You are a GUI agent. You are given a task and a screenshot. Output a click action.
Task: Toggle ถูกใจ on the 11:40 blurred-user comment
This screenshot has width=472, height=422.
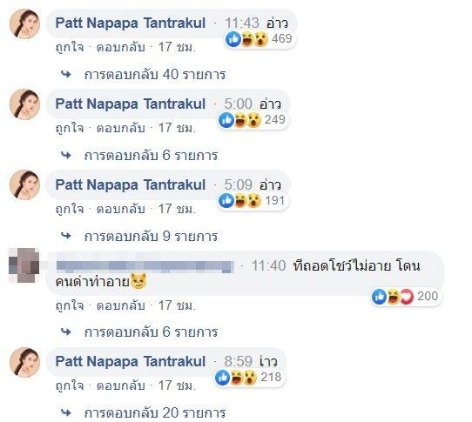tap(70, 305)
